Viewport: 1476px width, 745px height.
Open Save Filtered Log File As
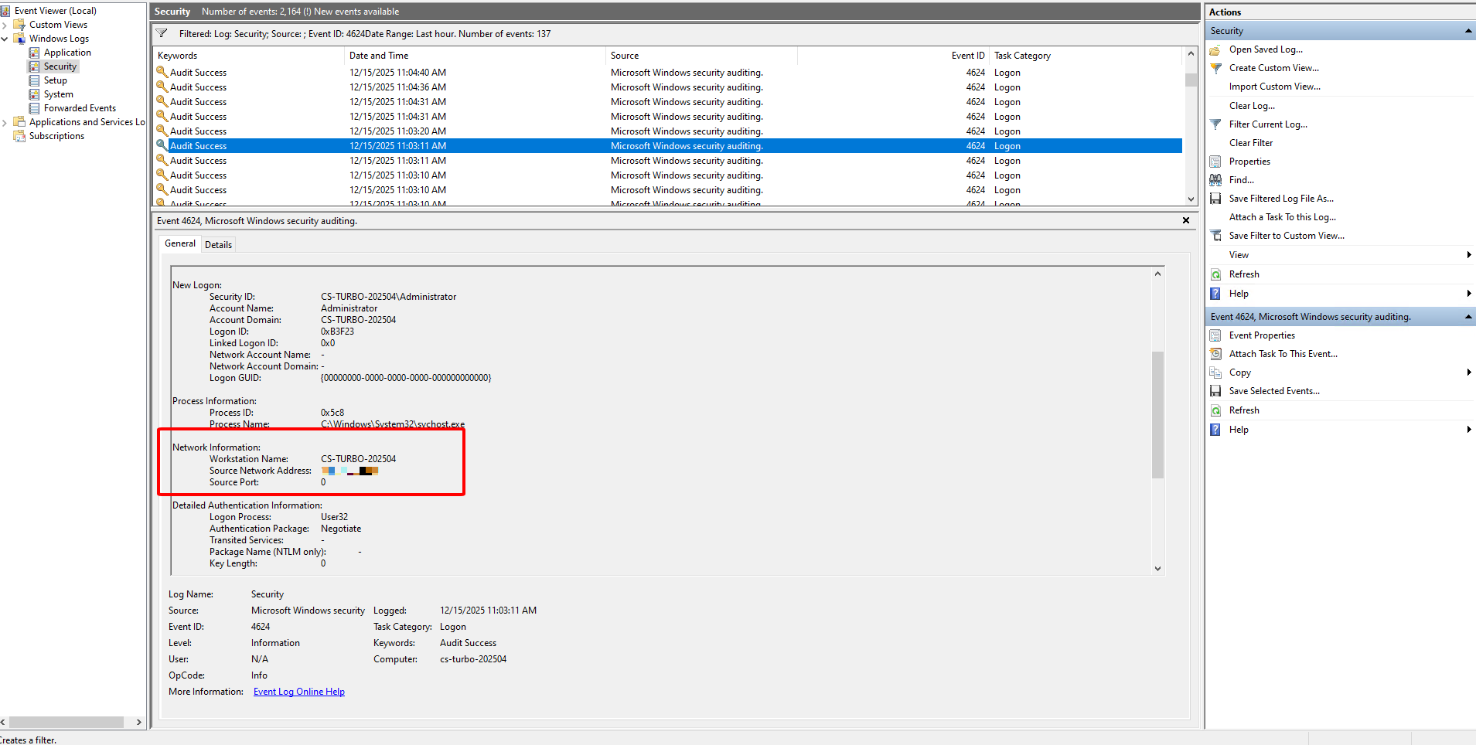1280,198
